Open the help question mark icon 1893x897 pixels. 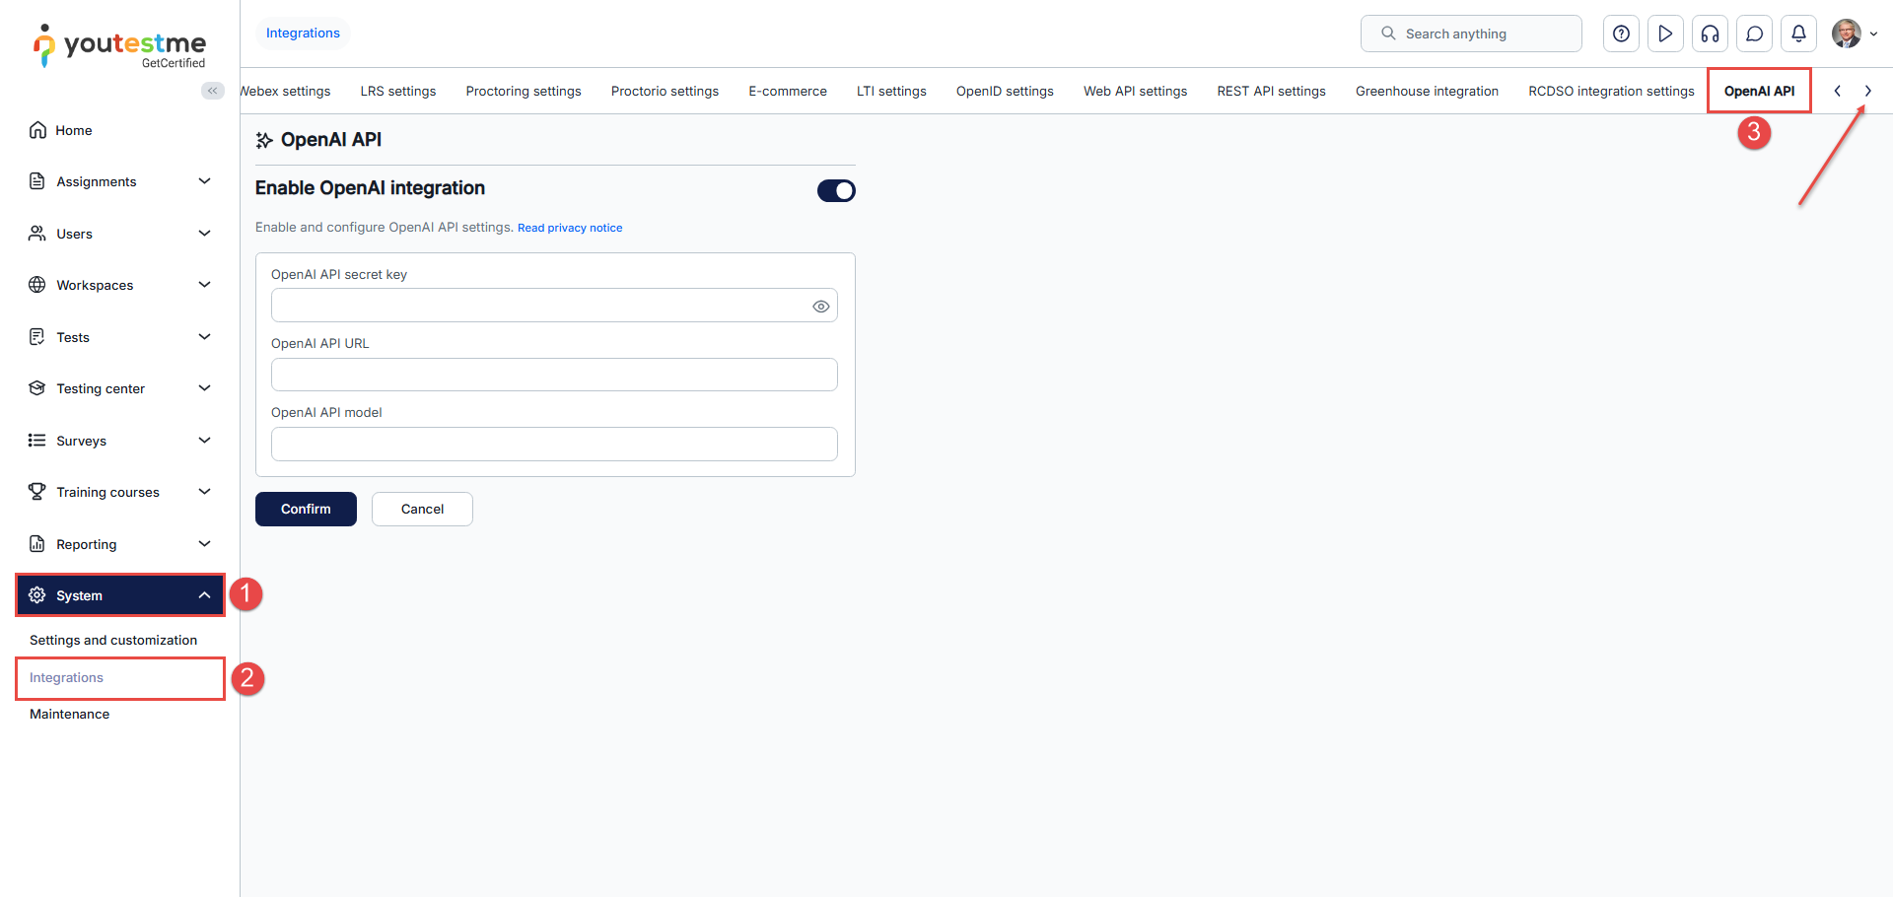pos(1621,34)
